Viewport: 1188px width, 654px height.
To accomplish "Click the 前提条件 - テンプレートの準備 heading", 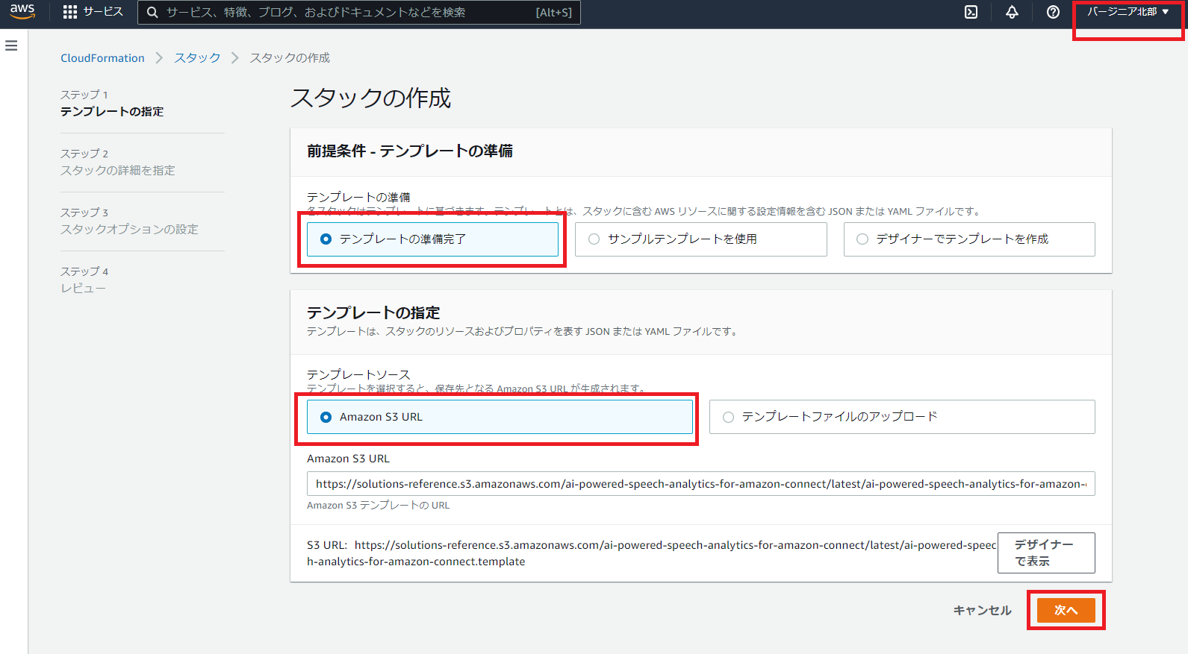I will [410, 151].
